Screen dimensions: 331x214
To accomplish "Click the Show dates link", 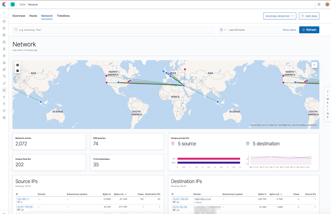I will coord(289,30).
